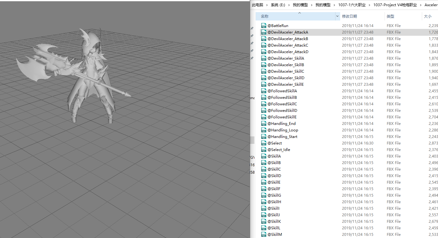Click the FBX icon beside @SkillB

pos(264,162)
